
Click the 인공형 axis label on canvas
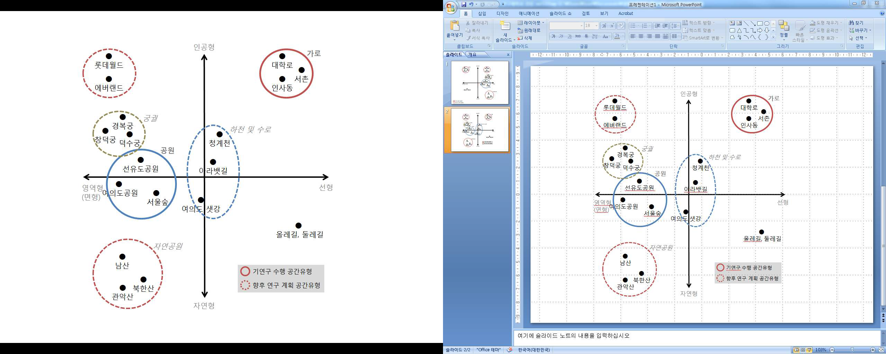point(689,94)
